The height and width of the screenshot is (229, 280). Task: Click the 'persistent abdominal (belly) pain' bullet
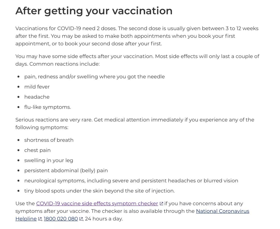pos(66,171)
